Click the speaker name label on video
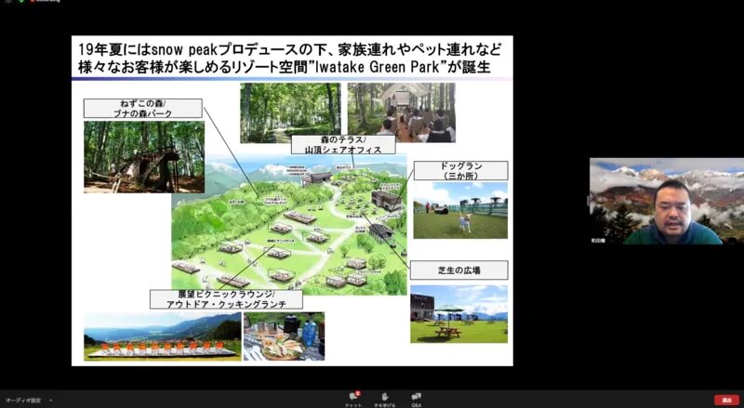 click(598, 241)
